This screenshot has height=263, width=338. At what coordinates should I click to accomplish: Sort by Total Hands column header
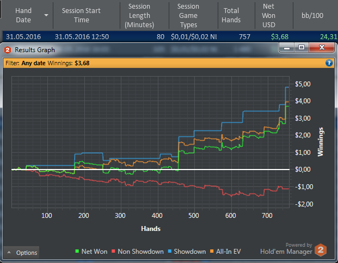pyautogui.click(x=231, y=15)
